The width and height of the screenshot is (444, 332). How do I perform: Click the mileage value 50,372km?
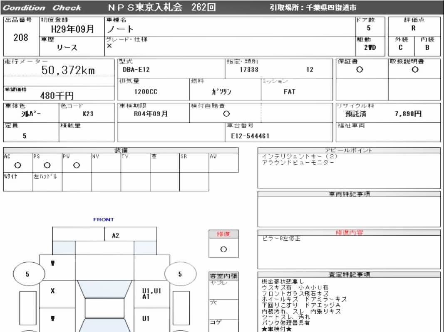[x=68, y=70]
